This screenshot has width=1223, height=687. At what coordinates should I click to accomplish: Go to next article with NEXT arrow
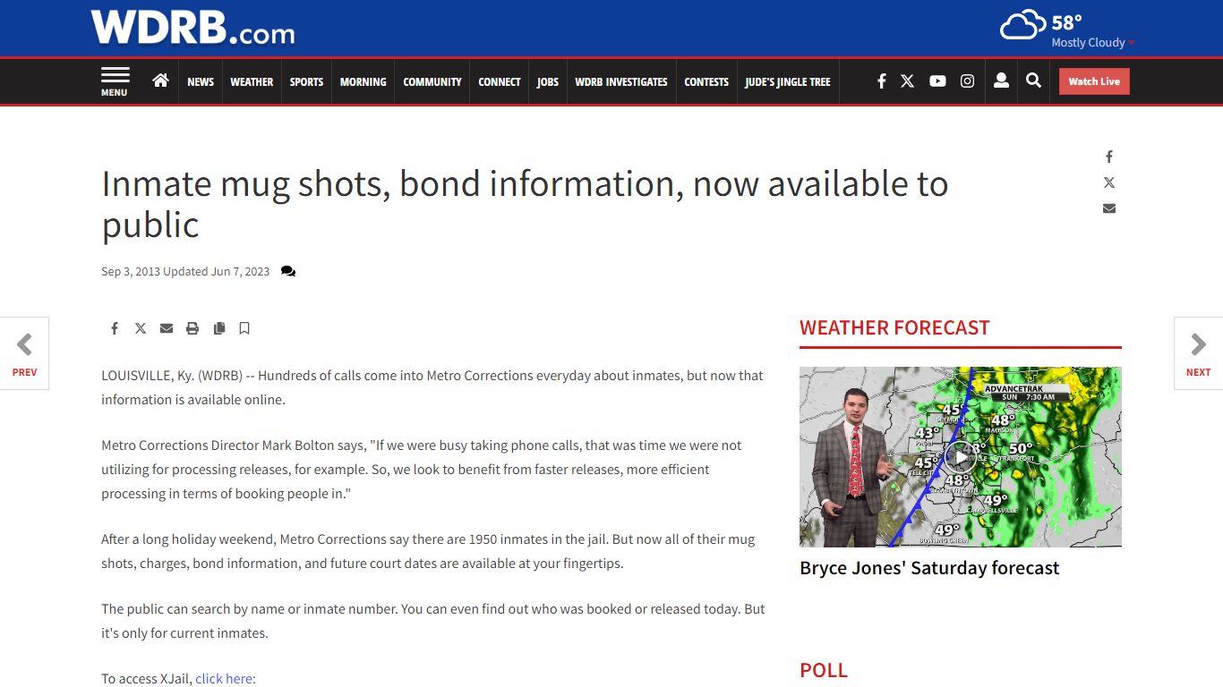click(x=1198, y=353)
